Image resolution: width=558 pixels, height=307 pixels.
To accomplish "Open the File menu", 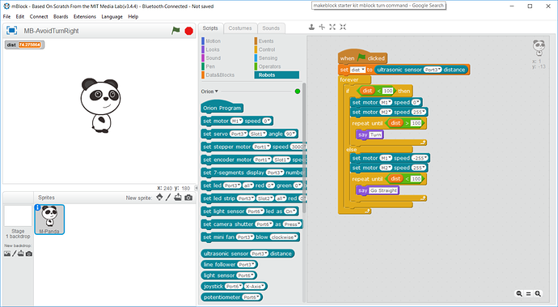I will coord(6,16).
